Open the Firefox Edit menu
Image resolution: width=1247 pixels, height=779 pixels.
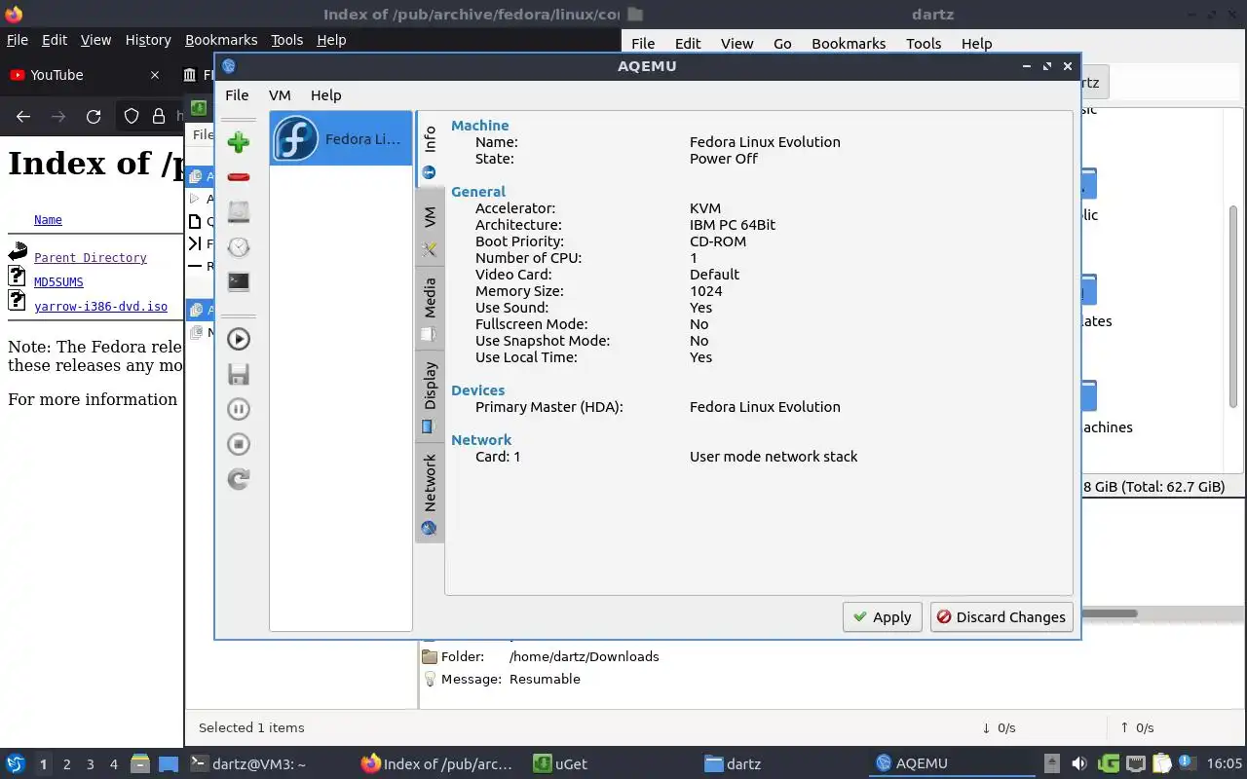point(55,40)
